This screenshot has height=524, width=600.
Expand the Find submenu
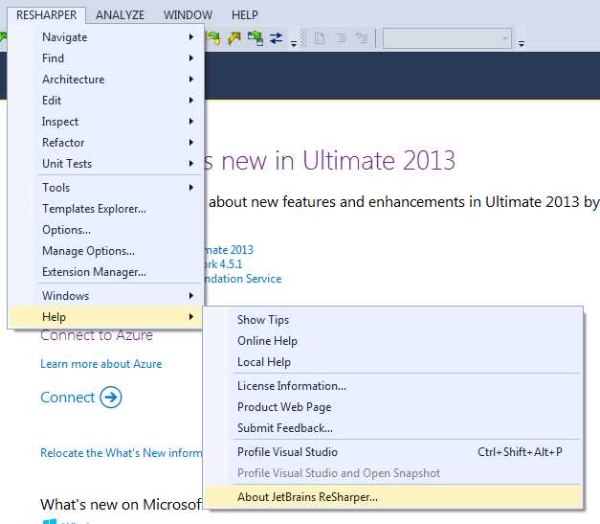[105, 58]
